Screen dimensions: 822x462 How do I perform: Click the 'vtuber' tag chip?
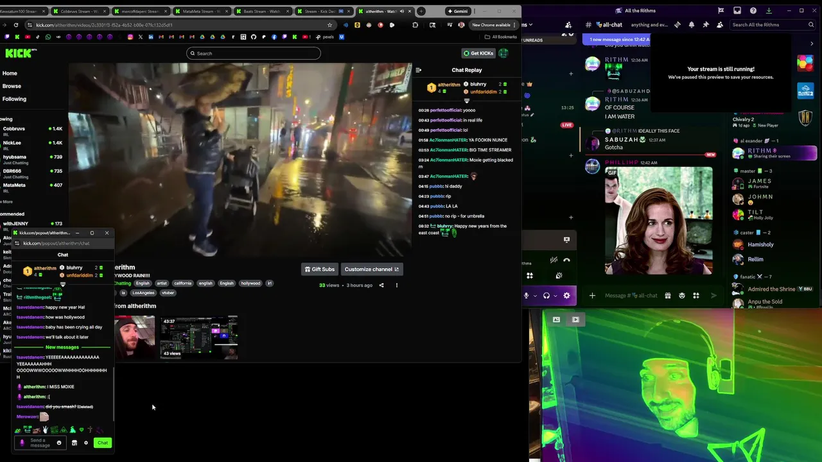(x=168, y=293)
